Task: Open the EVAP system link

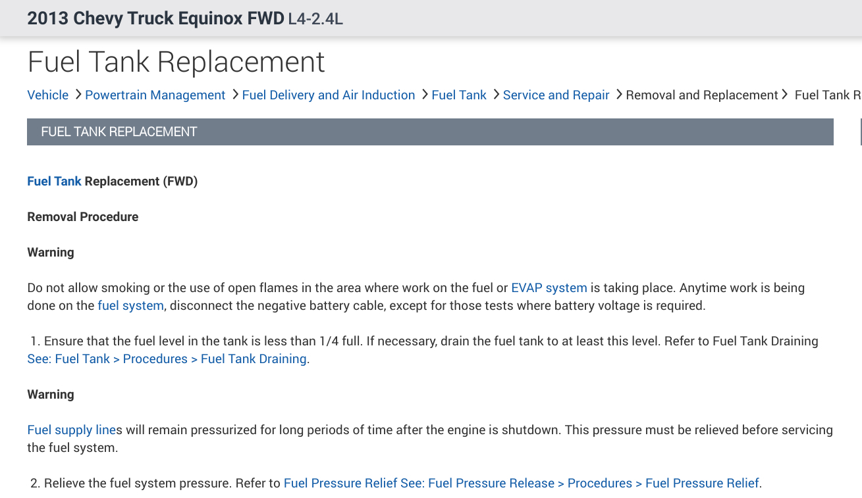Action: click(x=549, y=288)
